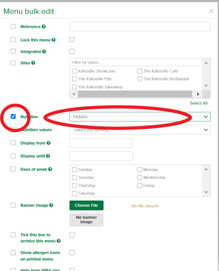Click the sites horizontal scrollbar right arrow
The height and width of the screenshot is (271, 219).
pyautogui.click(x=198, y=94)
